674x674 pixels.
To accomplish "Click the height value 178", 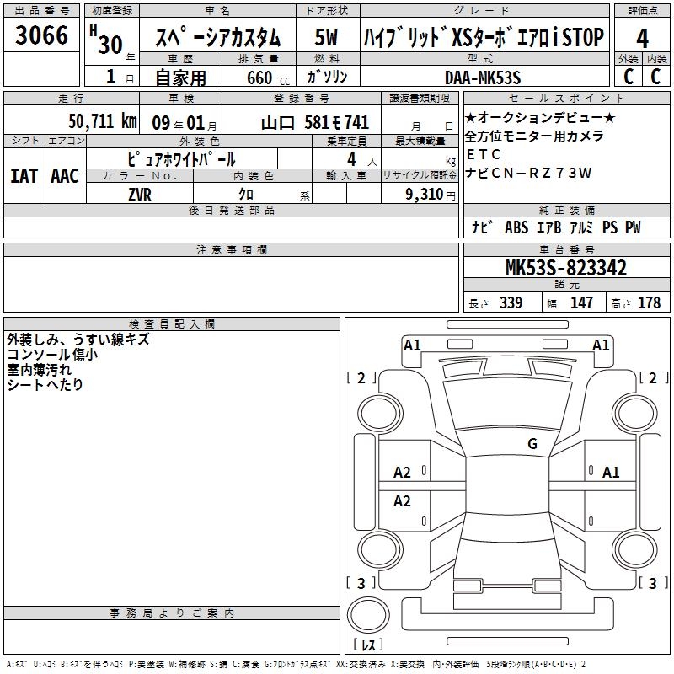I will coord(649,302).
